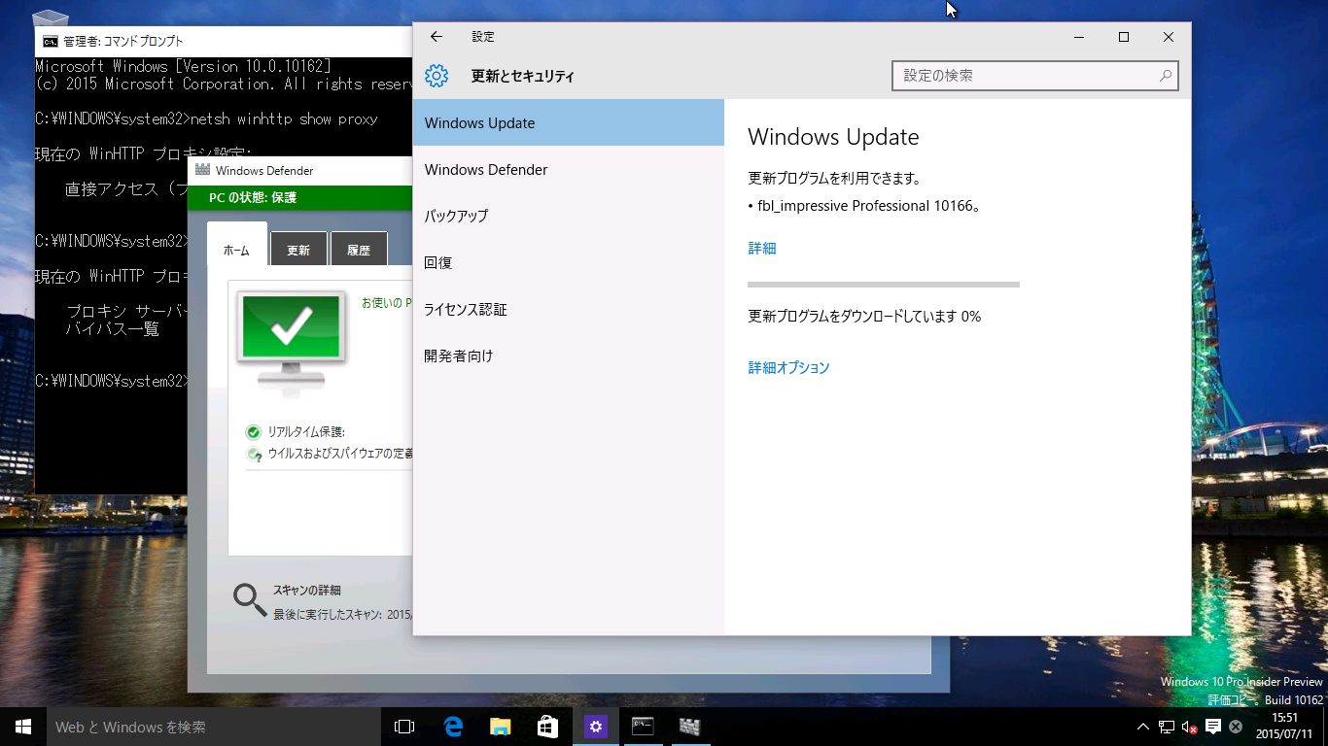Click the Microsoft Windows Version 10.0.10162 line

(183, 66)
